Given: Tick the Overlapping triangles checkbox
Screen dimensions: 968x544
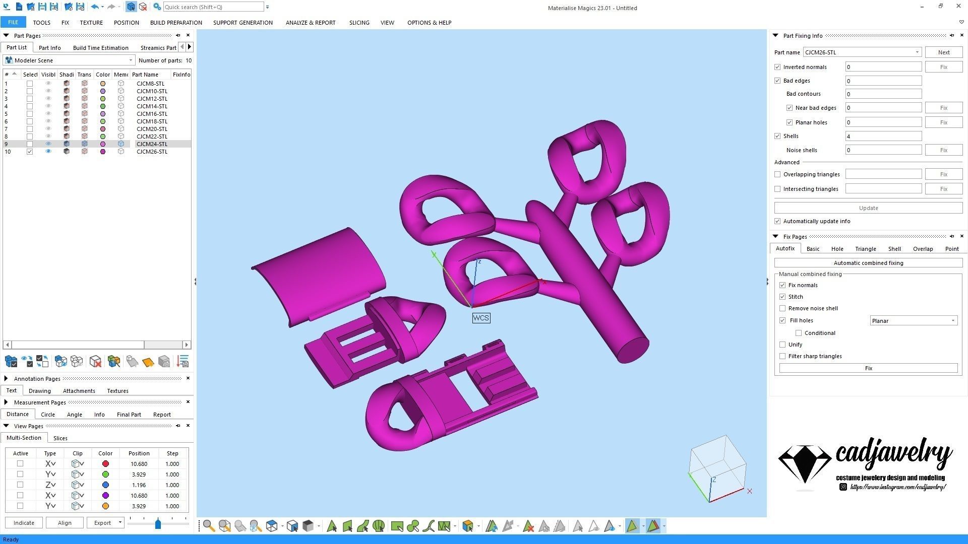Looking at the screenshot, I should 777,174.
